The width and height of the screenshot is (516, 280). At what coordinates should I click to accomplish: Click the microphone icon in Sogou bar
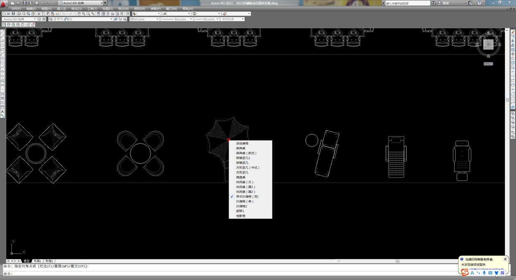point(484,273)
